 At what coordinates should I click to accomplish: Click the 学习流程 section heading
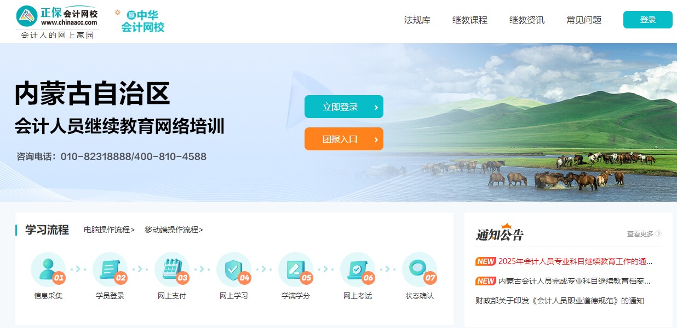[x=47, y=230]
